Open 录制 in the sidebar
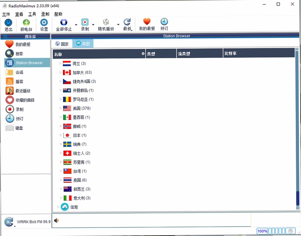This screenshot has height=236, width=301. point(20,109)
